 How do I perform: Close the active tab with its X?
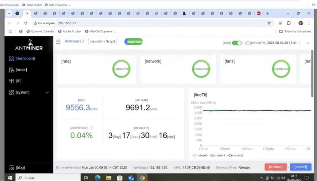[x=27, y=13]
